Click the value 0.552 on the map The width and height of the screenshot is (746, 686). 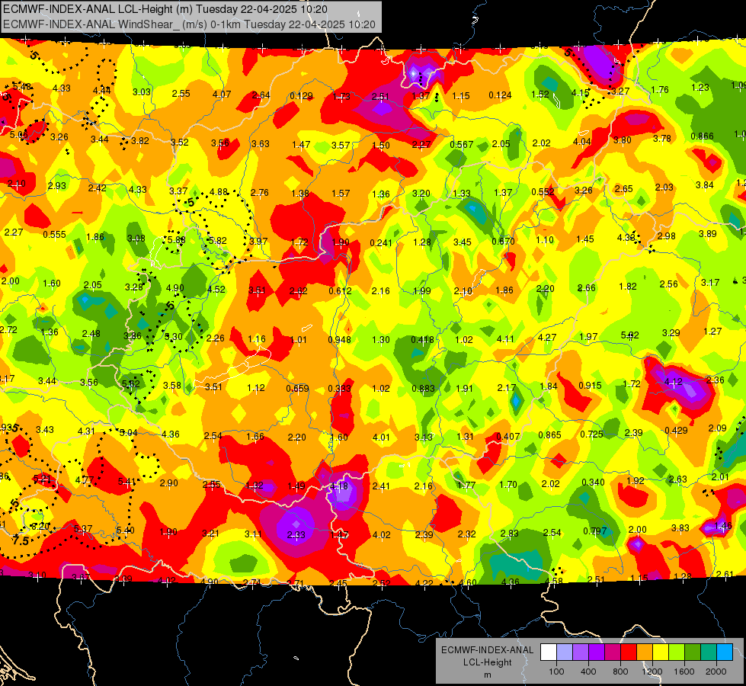pyautogui.click(x=543, y=192)
